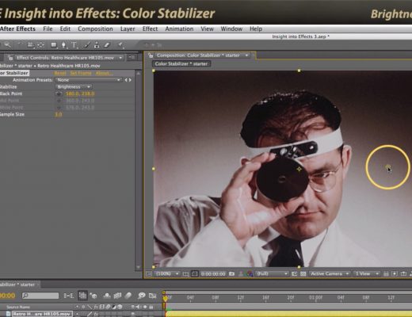
Task: Toggle Pixel Aspect Ratio Correction button
Action: [386, 274]
